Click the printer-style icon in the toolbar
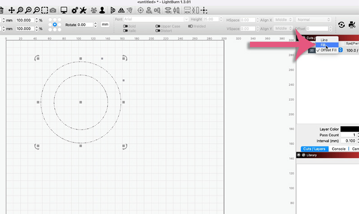The image size is (359, 214). (351, 25)
